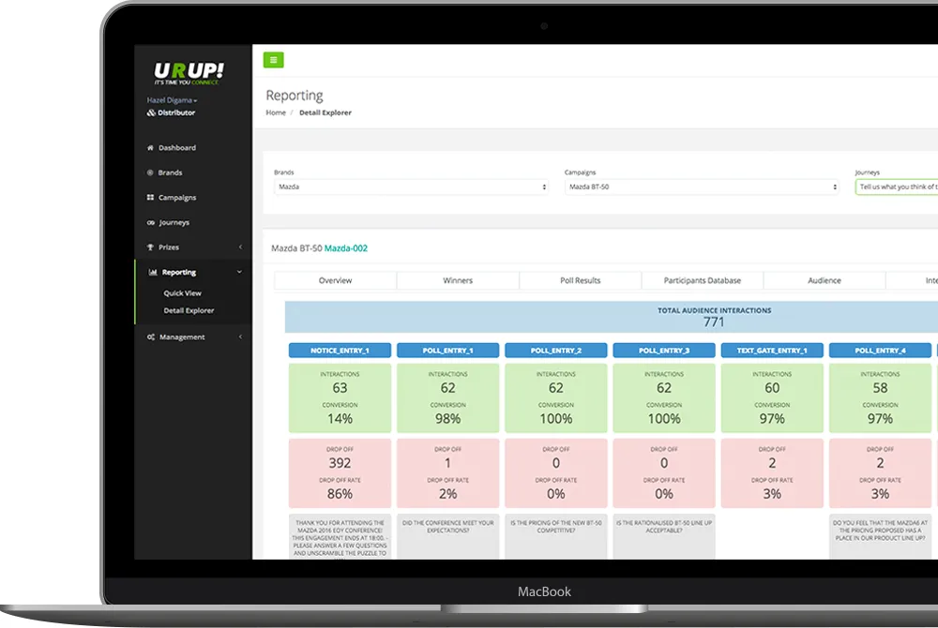Open the Mazda-002 campaign link
This screenshot has width=938, height=628.
pos(346,248)
